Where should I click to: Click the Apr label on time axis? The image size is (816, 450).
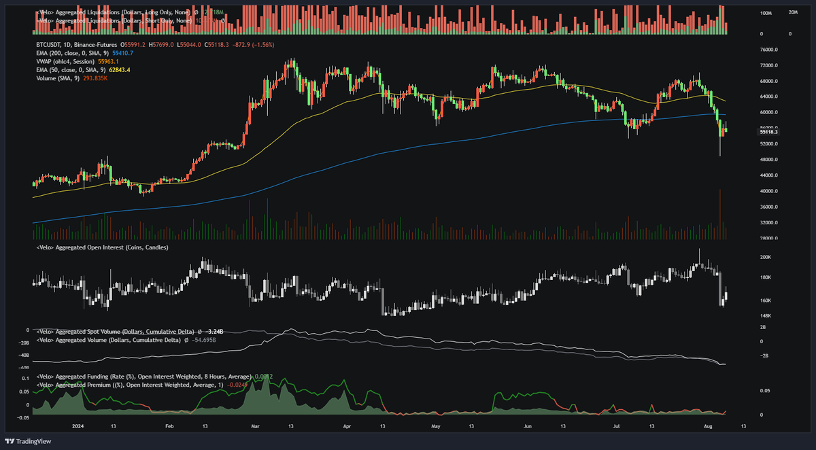pyautogui.click(x=347, y=428)
